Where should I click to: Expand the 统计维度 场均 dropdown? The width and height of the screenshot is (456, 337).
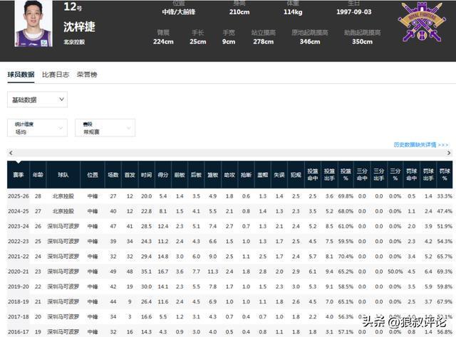coord(38,127)
